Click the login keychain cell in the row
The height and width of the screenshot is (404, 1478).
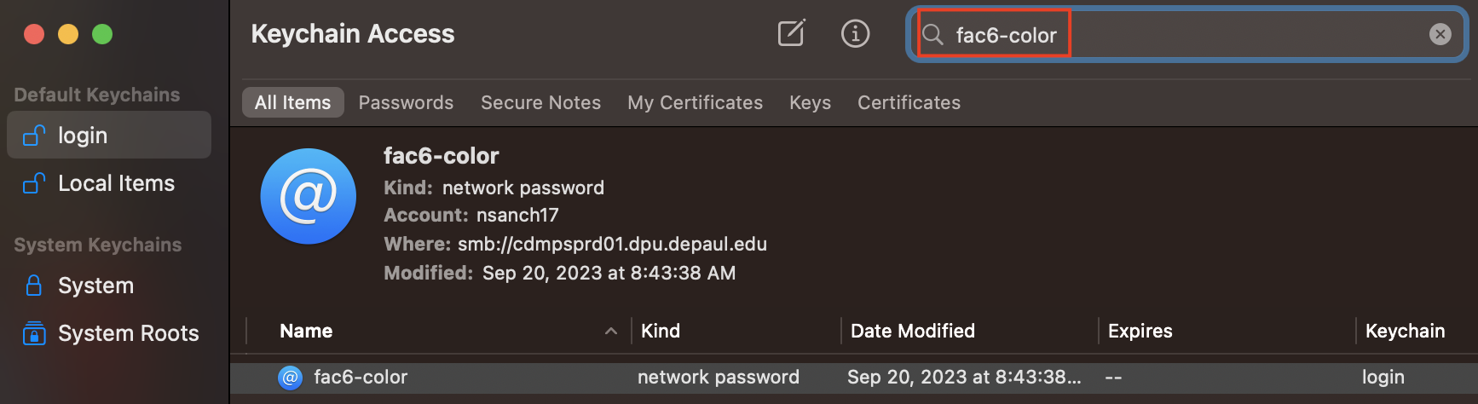(1383, 377)
